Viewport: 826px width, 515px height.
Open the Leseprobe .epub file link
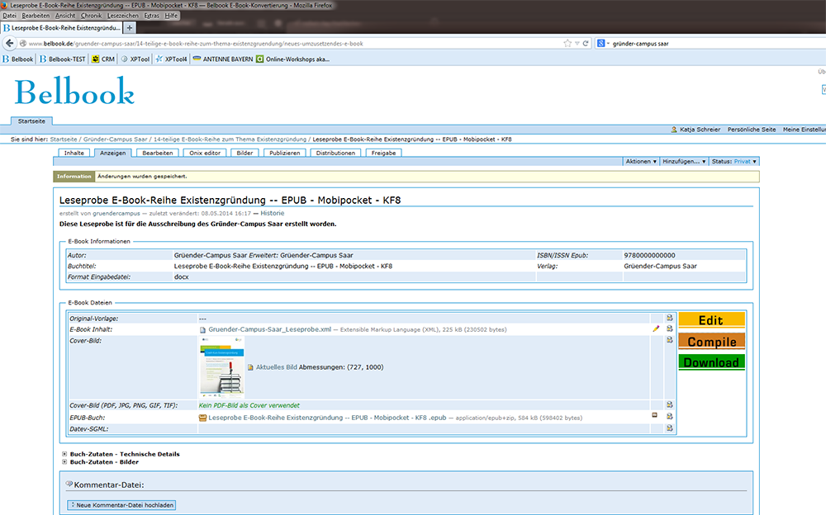tap(327, 418)
